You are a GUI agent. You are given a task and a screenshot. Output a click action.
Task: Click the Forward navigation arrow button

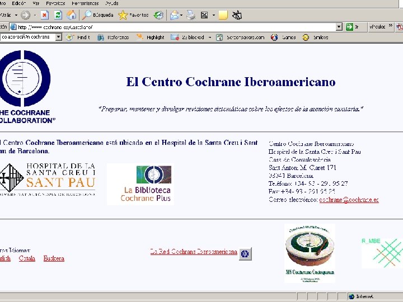tap(25, 15)
